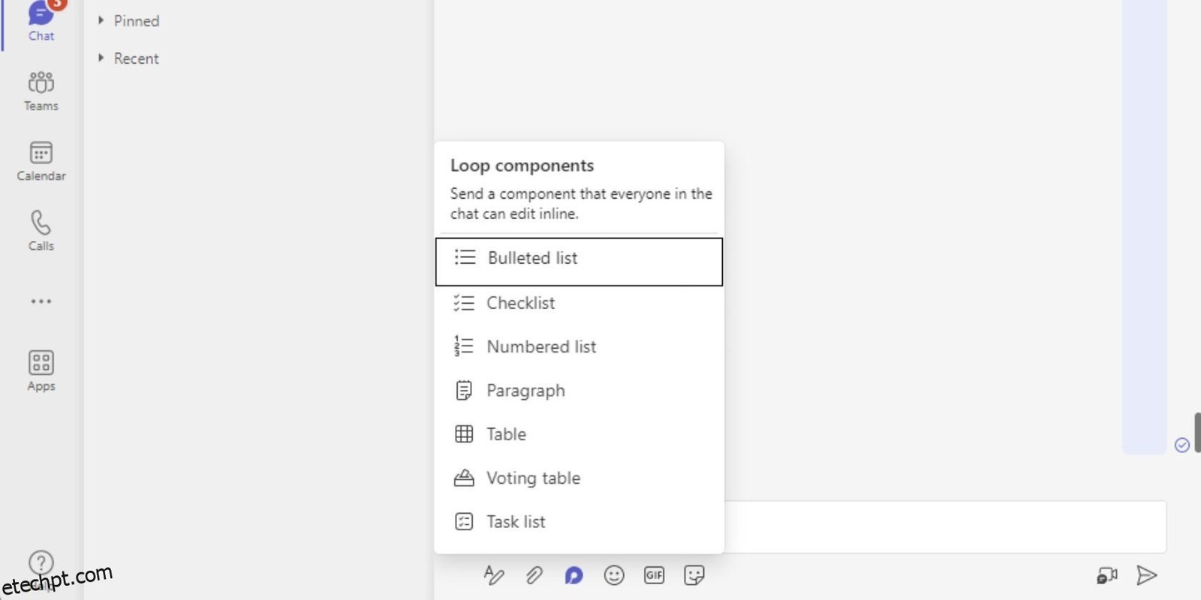Open more options via the ellipsis
The width and height of the screenshot is (1201, 600).
click(41, 301)
